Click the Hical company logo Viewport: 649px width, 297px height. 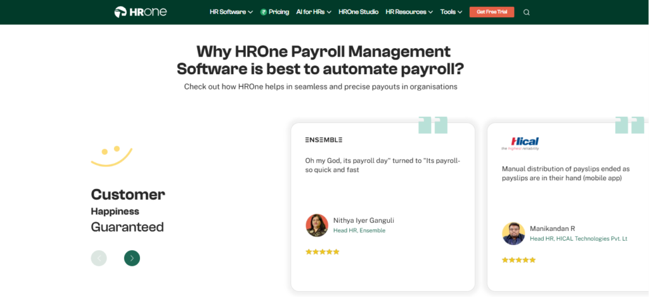pos(521,143)
